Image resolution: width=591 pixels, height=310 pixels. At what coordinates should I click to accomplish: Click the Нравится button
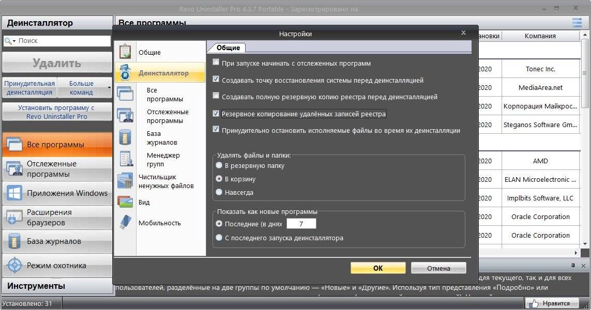tap(553, 303)
